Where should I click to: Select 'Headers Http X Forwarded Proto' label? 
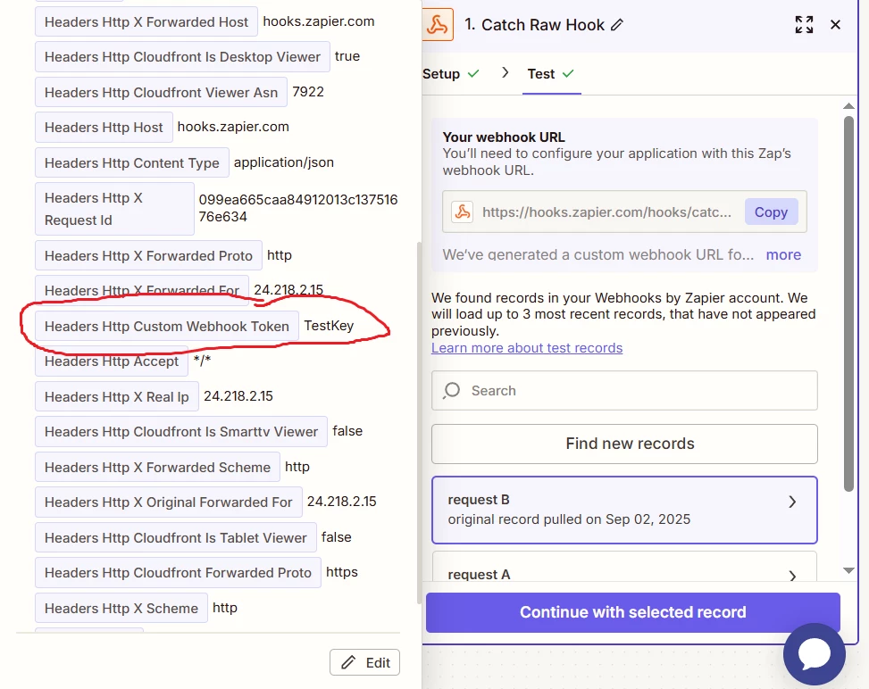(x=148, y=256)
